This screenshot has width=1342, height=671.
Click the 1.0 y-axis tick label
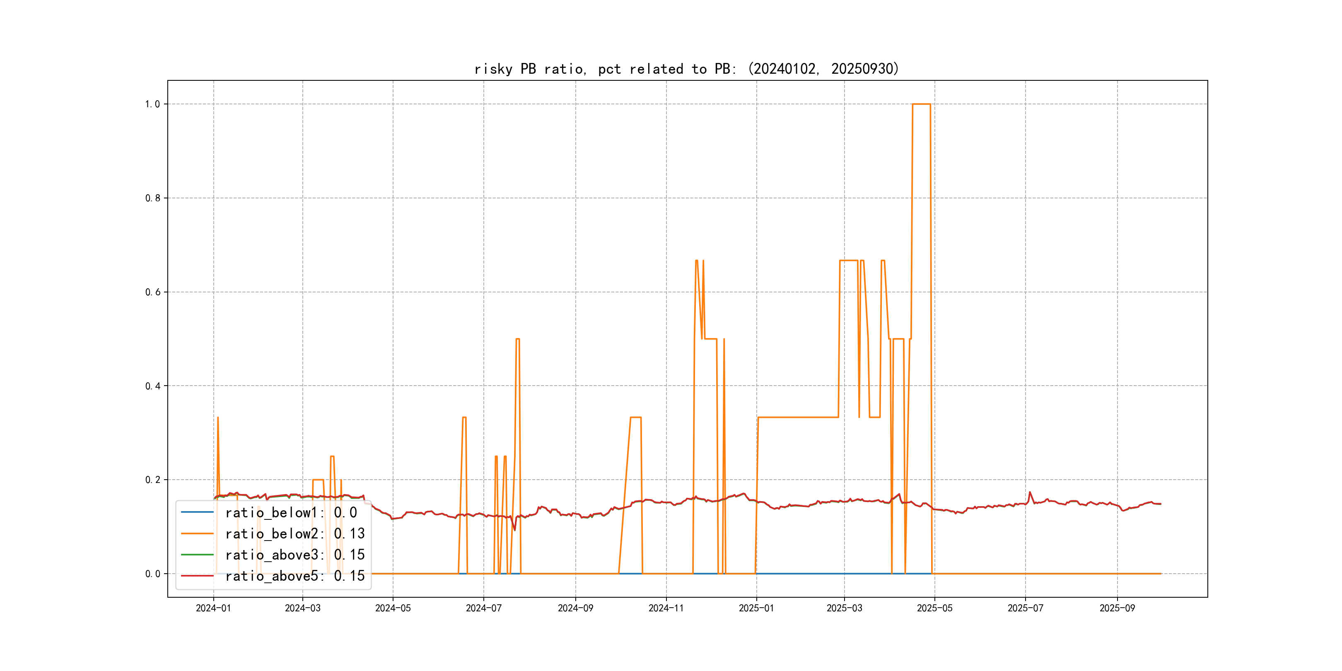[x=153, y=104]
